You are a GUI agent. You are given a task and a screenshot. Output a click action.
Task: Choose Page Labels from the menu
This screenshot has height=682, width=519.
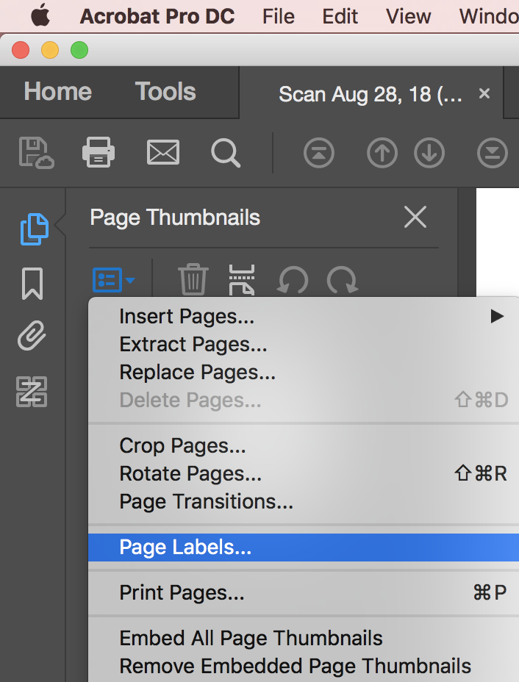click(x=185, y=548)
